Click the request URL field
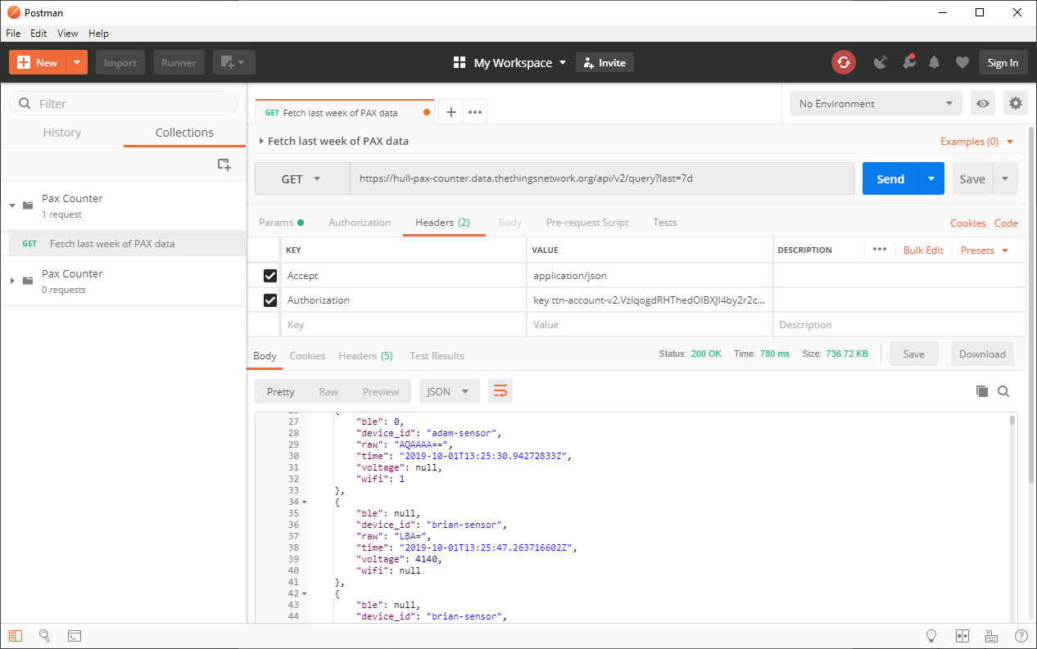The image size is (1037, 649). pyautogui.click(x=602, y=178)
